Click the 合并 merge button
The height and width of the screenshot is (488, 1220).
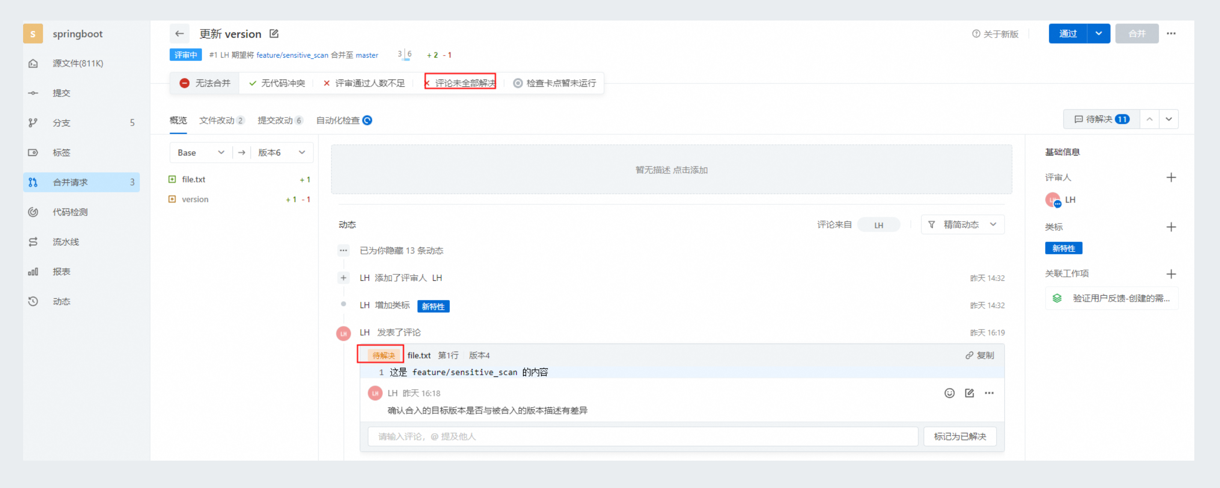tap(1137, 34)
